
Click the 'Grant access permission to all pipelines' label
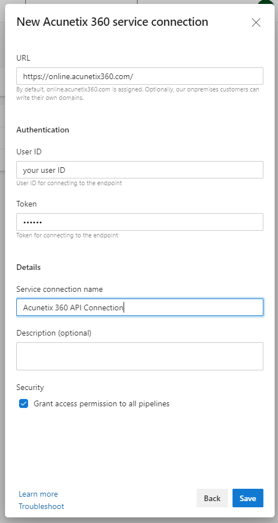(102, 403)
